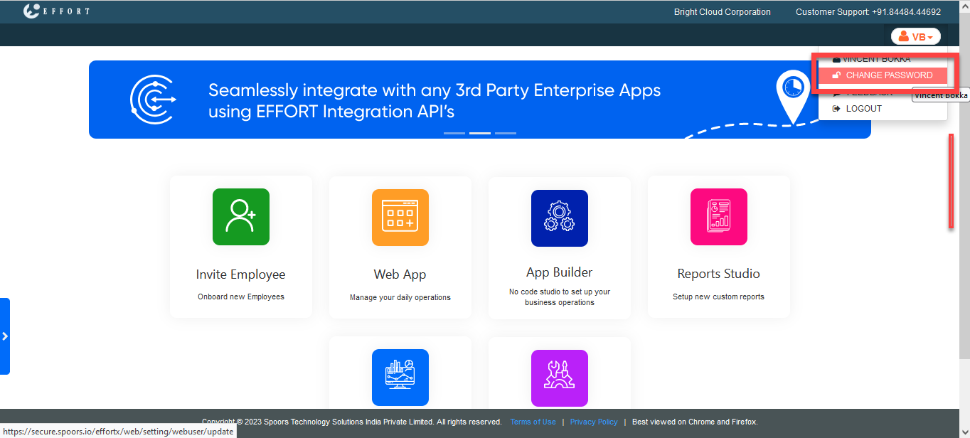Click the App Builder gears icon
The height and width of the screenshot is (438, 970).
click(x=559, y=218)
